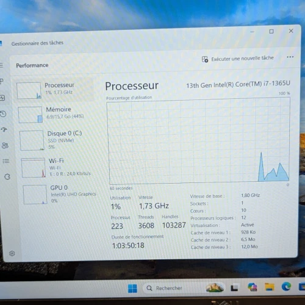Open the Startup apps sidebar icon
Viewport: 305px width, 305px height.
4,129
